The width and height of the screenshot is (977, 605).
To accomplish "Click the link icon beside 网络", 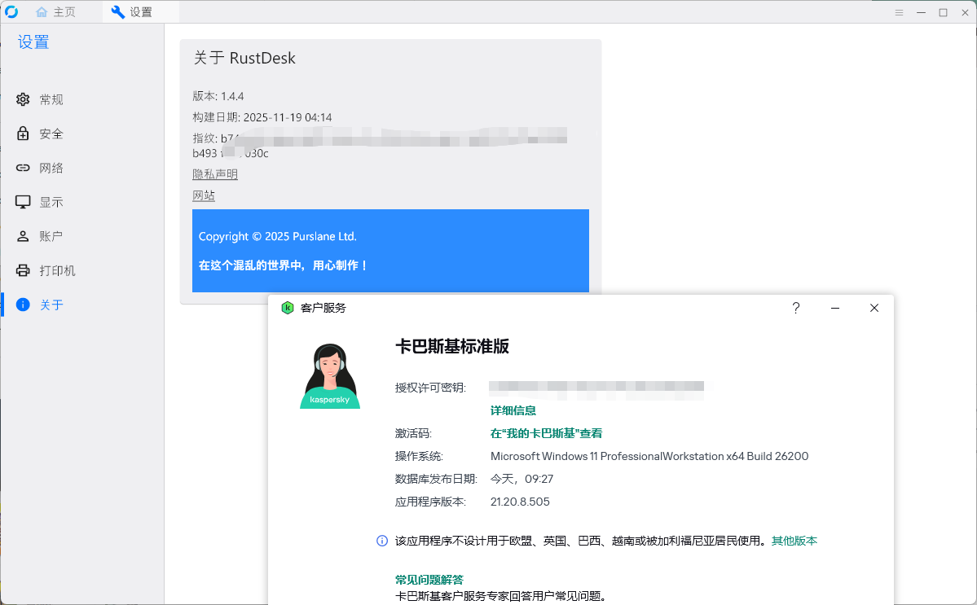I will click(x=23, y=168).
